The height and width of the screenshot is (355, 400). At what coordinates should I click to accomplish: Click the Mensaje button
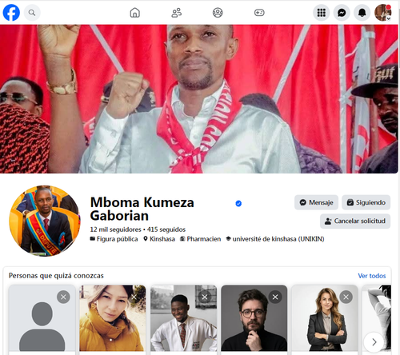[316, 202]
